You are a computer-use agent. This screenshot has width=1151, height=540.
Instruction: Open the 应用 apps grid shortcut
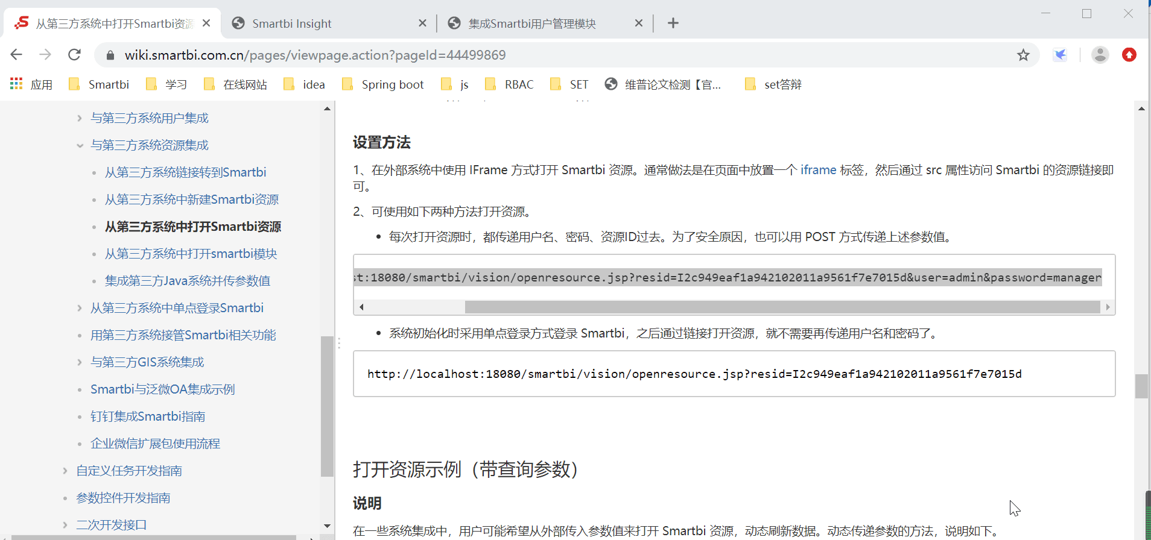[x=31, y=84]
